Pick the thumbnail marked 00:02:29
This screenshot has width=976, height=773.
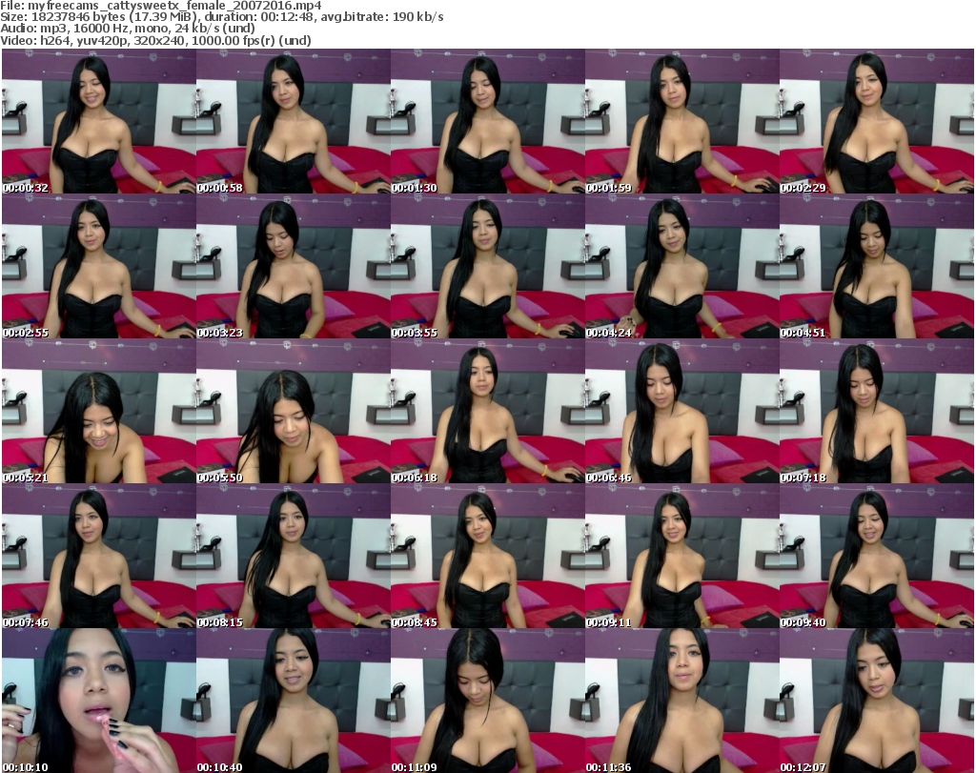tap(877, 121)
